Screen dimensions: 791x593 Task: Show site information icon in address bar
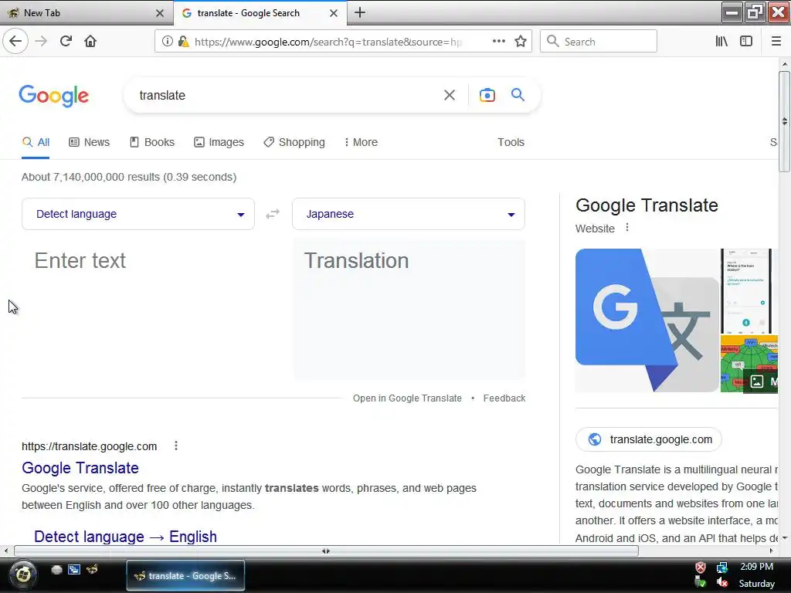[168, 42]
